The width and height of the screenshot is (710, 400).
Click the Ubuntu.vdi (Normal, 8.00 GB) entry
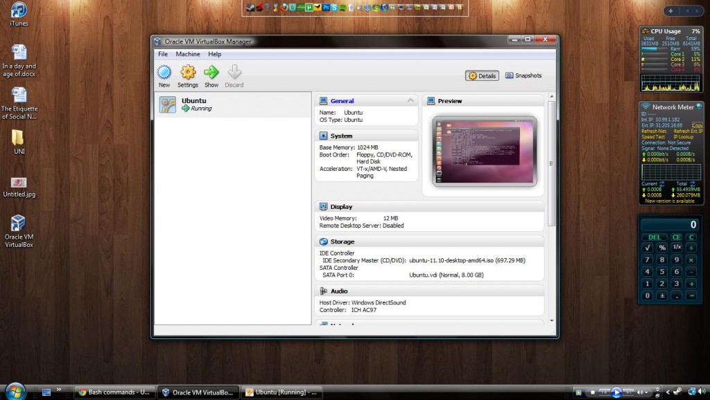coord(446,275)
